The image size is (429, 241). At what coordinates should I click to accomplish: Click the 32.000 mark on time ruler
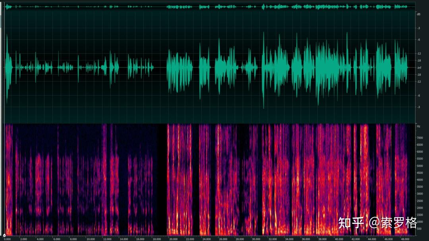pyautogui.click(x=272, y=239)
